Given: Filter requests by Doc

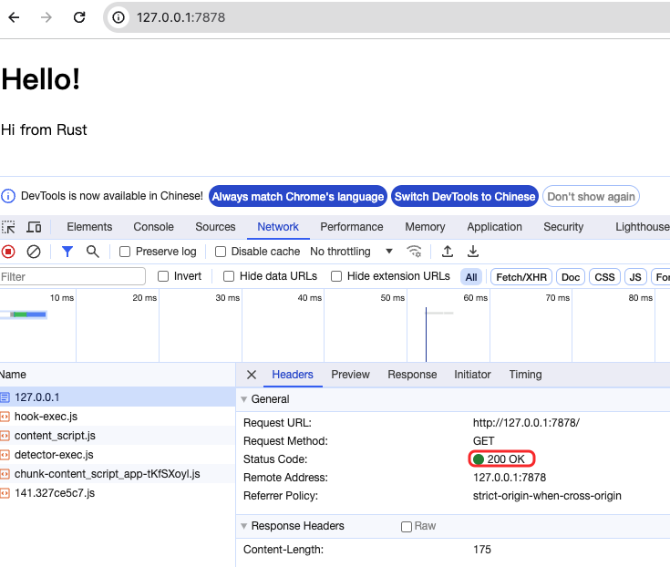Looking at the screenshot, I should tap(571, 277).
